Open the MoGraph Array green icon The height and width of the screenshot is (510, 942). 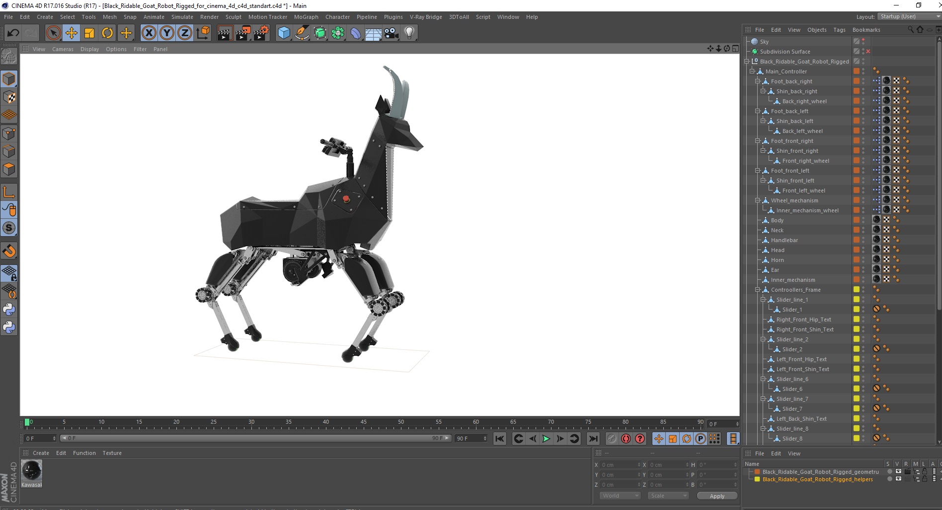[x=338, y=33]
